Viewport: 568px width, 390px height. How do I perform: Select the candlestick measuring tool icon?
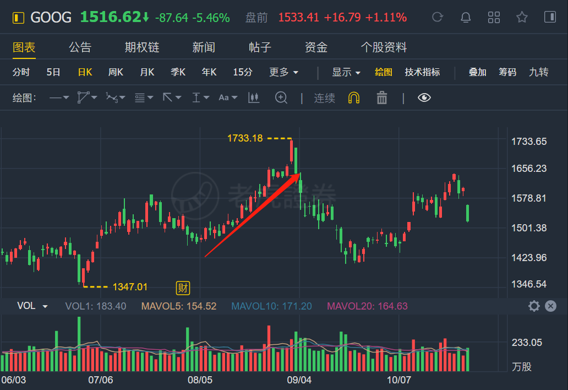(x=253, y=98)
